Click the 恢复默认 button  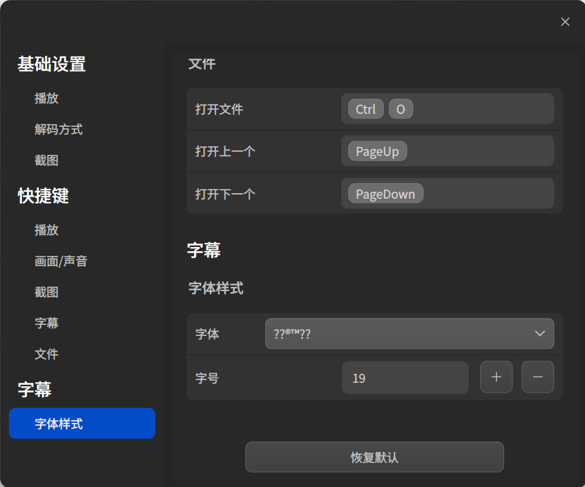point(374,457)
